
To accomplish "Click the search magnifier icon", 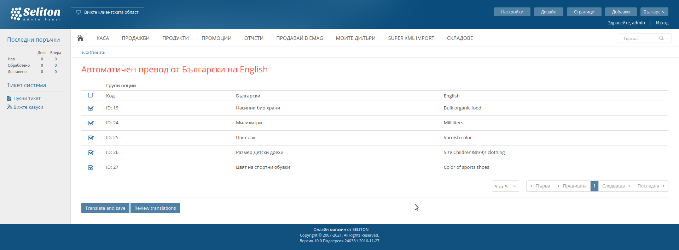I will tap(661, 38).
